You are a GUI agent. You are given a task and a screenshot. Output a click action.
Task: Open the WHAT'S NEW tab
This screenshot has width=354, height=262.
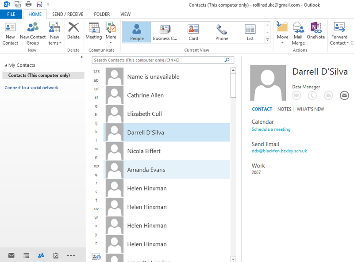pos(310,109)
